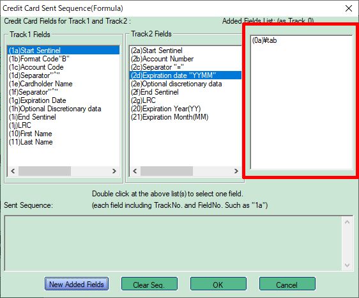The height and width of the screenshot is (298, 359).
Task: Select (1a)Start Sentinel in Track1 list
Action: [64, 51]
